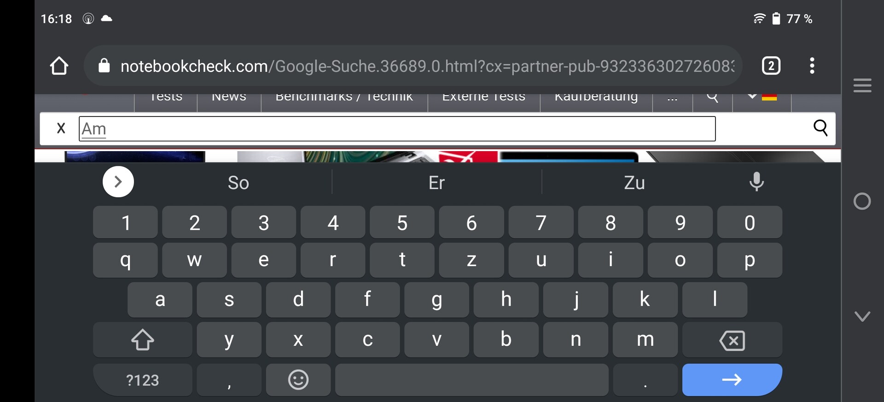Hide keyboard with the down chevron
The height and width of the screenshot is (402, 884).
tap(862, 316)
